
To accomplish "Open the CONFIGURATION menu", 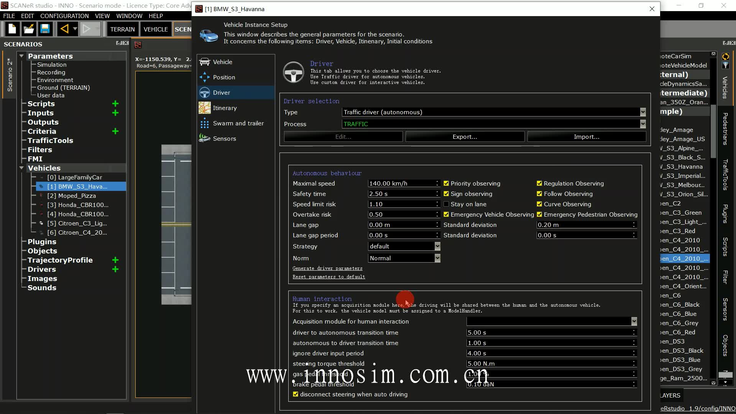I will click(64, 16).
